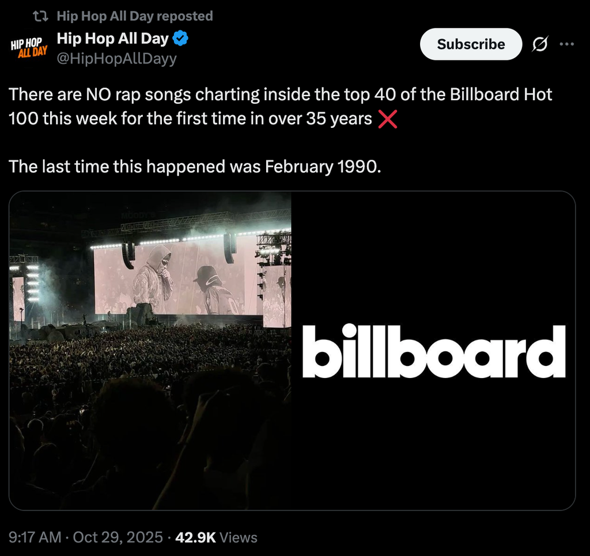Open the white billboard logo image
590x556 pixels.
[x=433, y=351]
